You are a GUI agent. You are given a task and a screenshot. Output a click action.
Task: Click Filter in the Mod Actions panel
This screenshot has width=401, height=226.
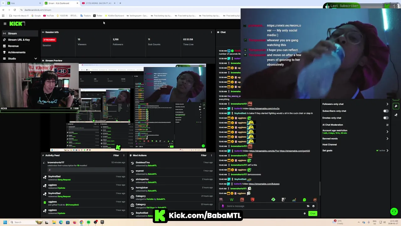click(x=204, y=155)
